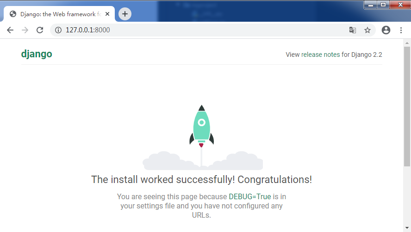Open the translate page icon
The image size is (411, 232).
pos(353,30)
